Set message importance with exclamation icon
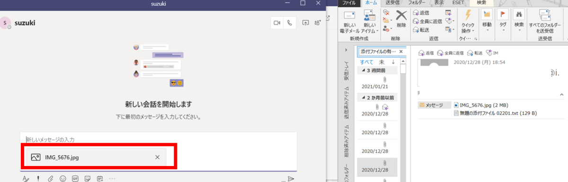This screenshot has width=568, height=182. point(38,179)
